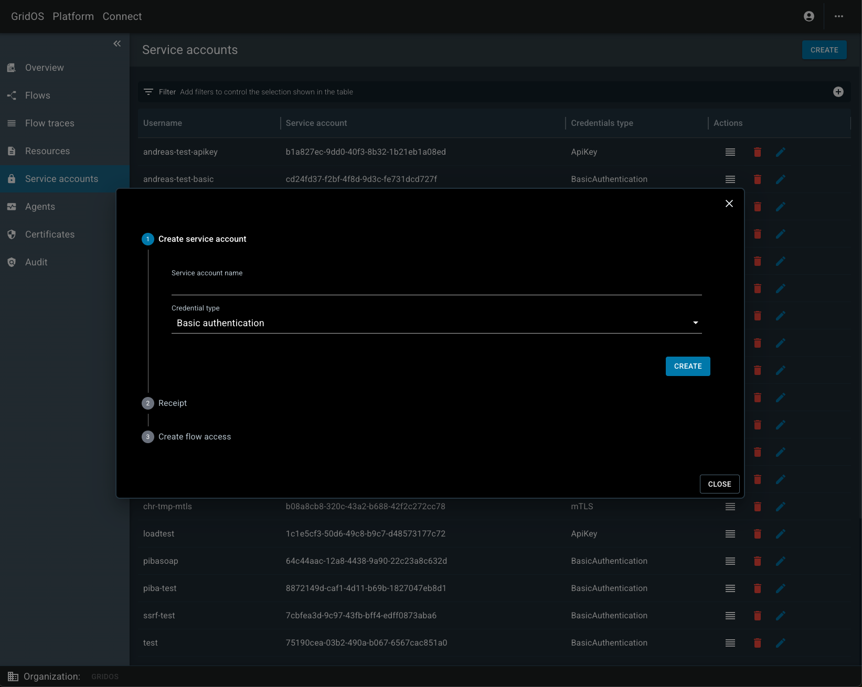The width and height of the screenshot is (862, 687).
Task: Add a new filter with the plus icon
Action: (838, 91)
